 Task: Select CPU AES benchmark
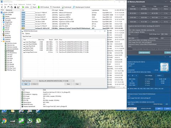pos(9,57)
